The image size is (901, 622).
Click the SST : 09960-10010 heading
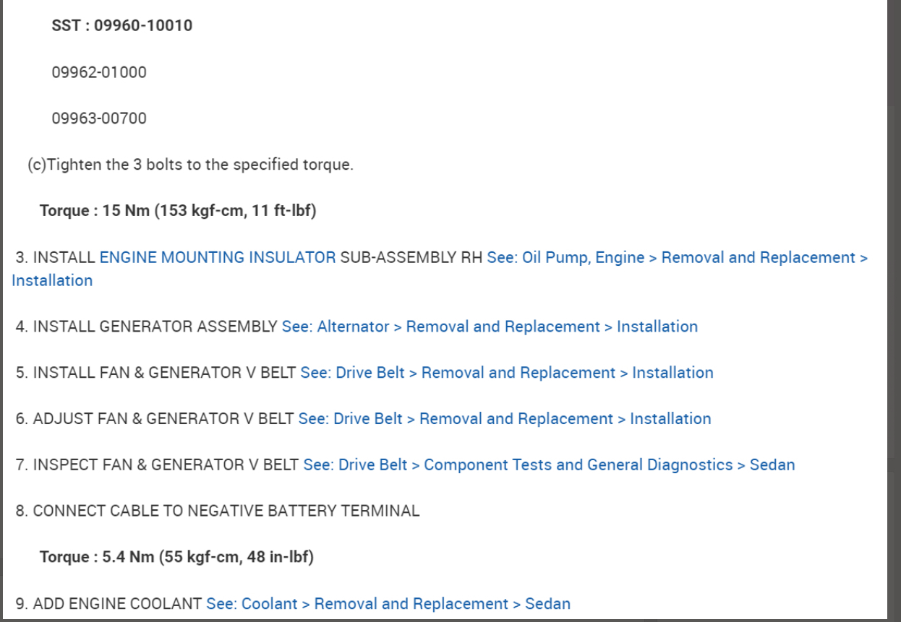point(121,26)
